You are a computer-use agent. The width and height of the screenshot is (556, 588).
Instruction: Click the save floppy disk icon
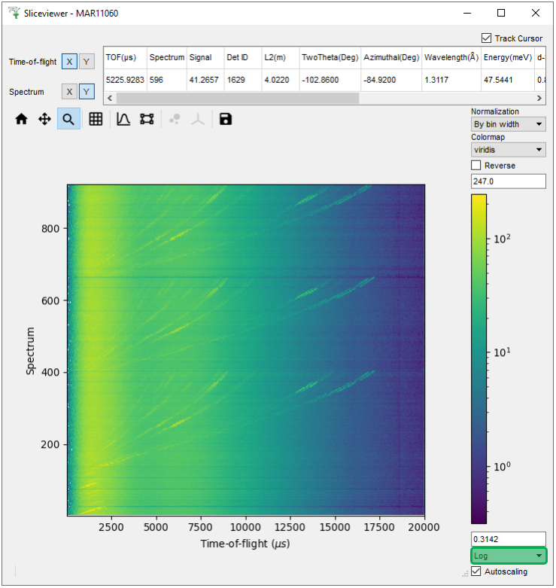225,119
